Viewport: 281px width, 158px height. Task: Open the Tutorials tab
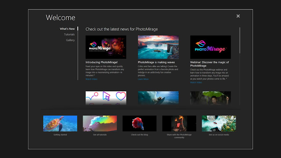[69, 34]
